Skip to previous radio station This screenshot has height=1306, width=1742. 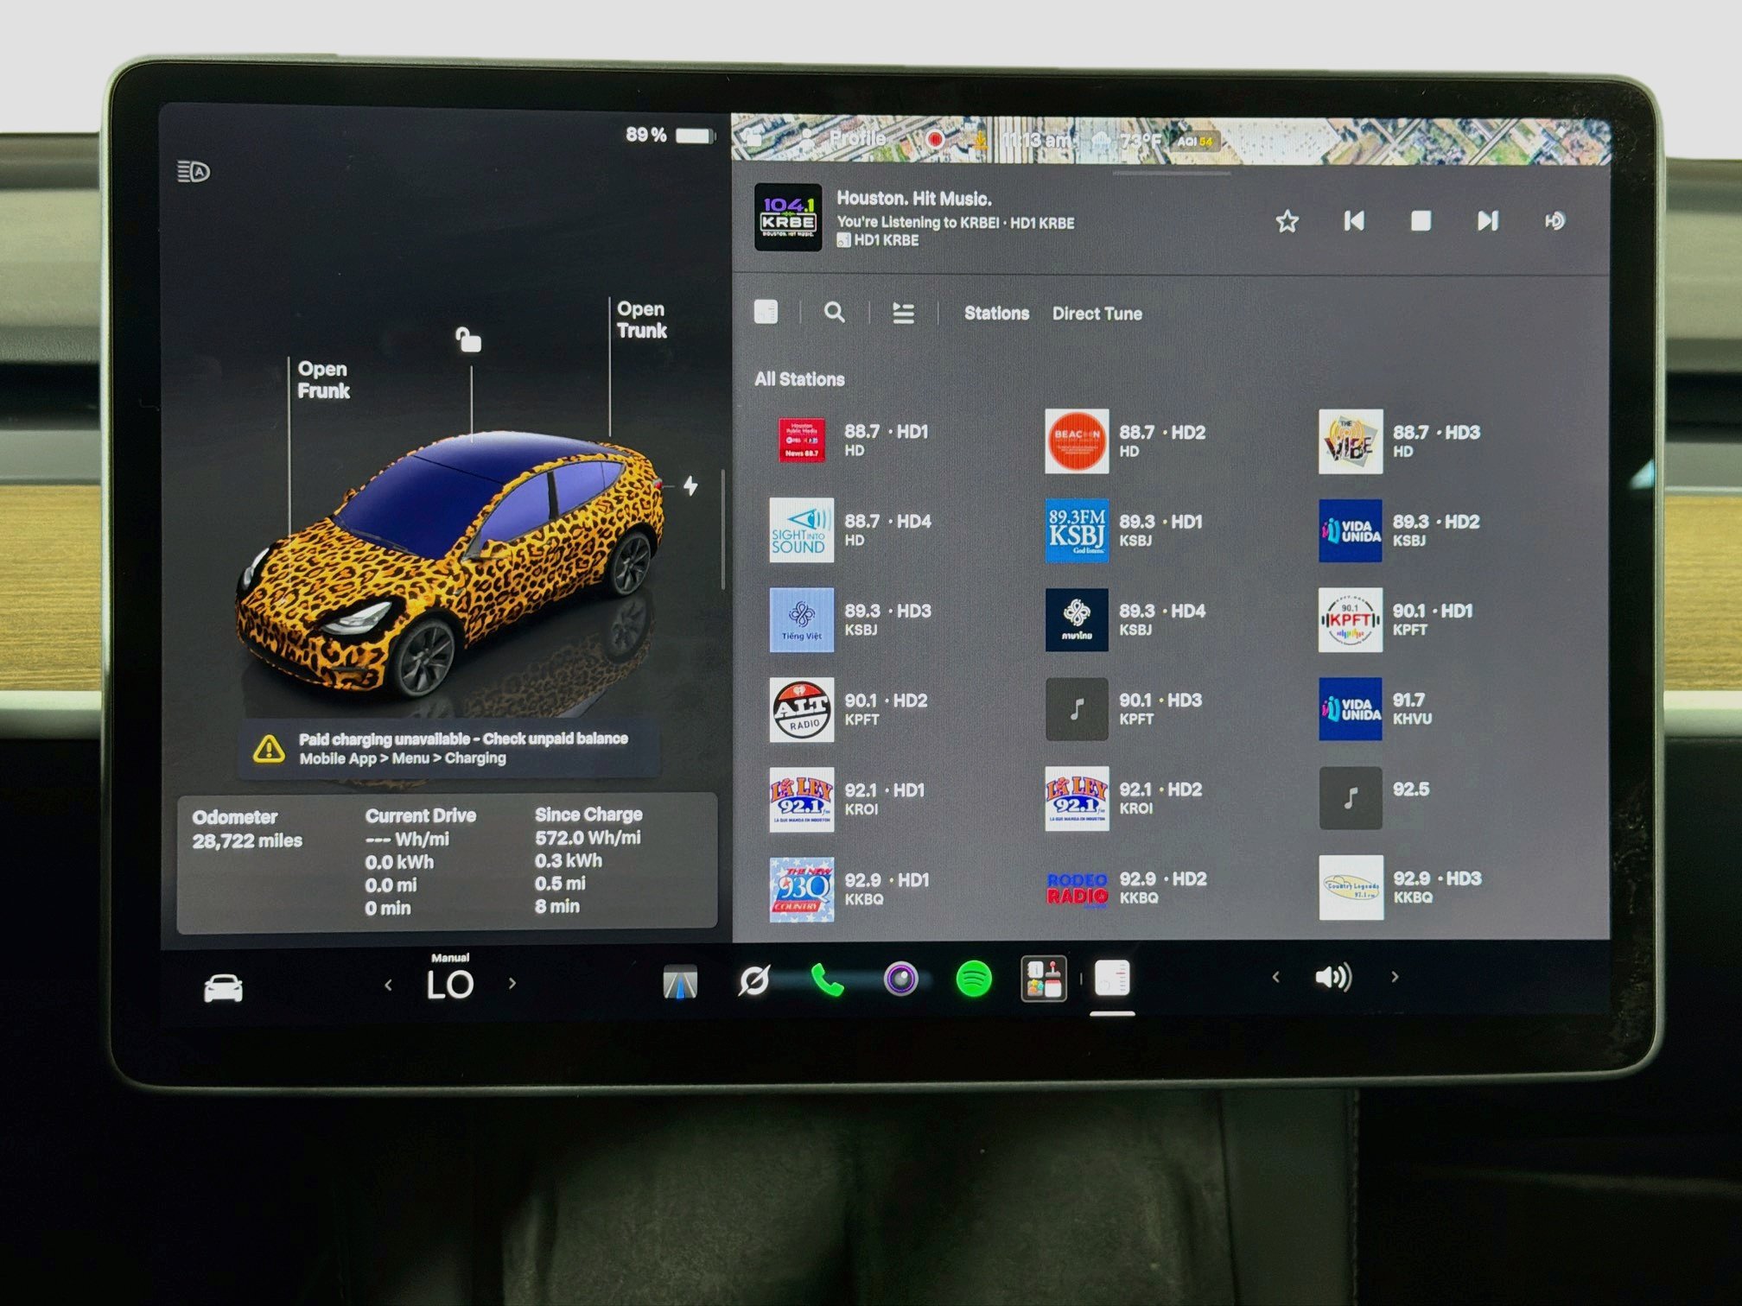pos(1354,221)
